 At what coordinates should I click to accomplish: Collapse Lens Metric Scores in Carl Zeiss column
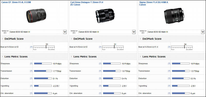(x=72, y=57)
